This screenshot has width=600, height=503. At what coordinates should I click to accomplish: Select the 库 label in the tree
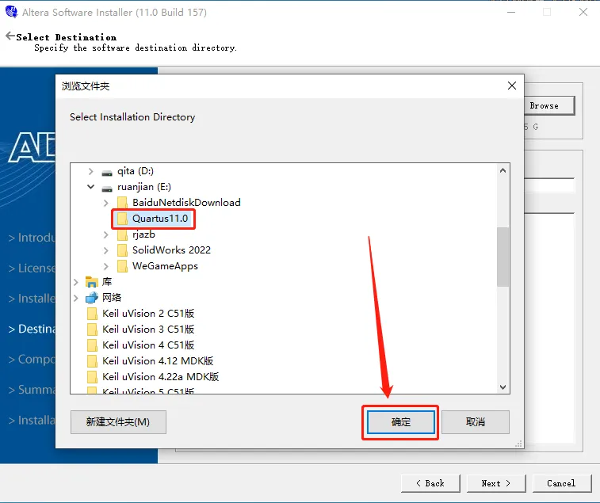(x=107, y=282)
